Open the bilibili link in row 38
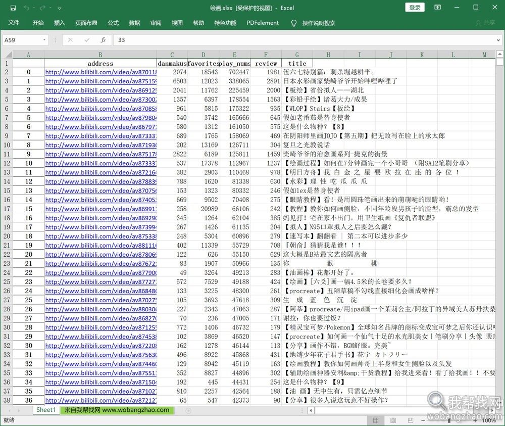The width and height of the screenshot is (505, 426). tap(101, 400)
